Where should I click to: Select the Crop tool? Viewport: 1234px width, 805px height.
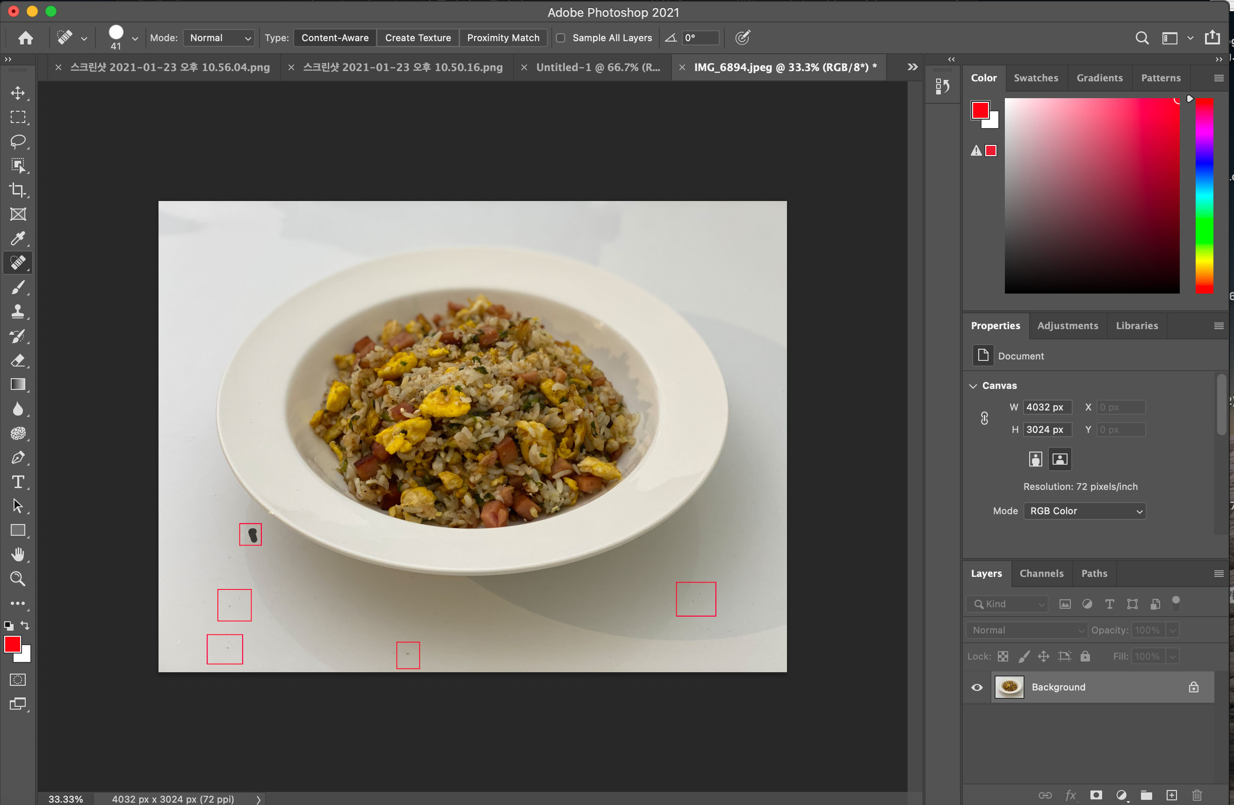coord(18,190)
